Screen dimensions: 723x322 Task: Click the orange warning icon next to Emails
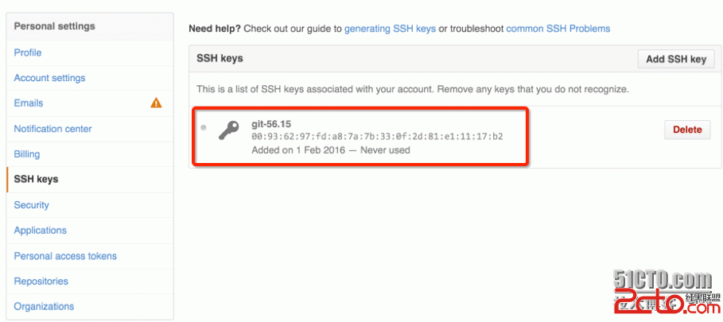[157, 103]
